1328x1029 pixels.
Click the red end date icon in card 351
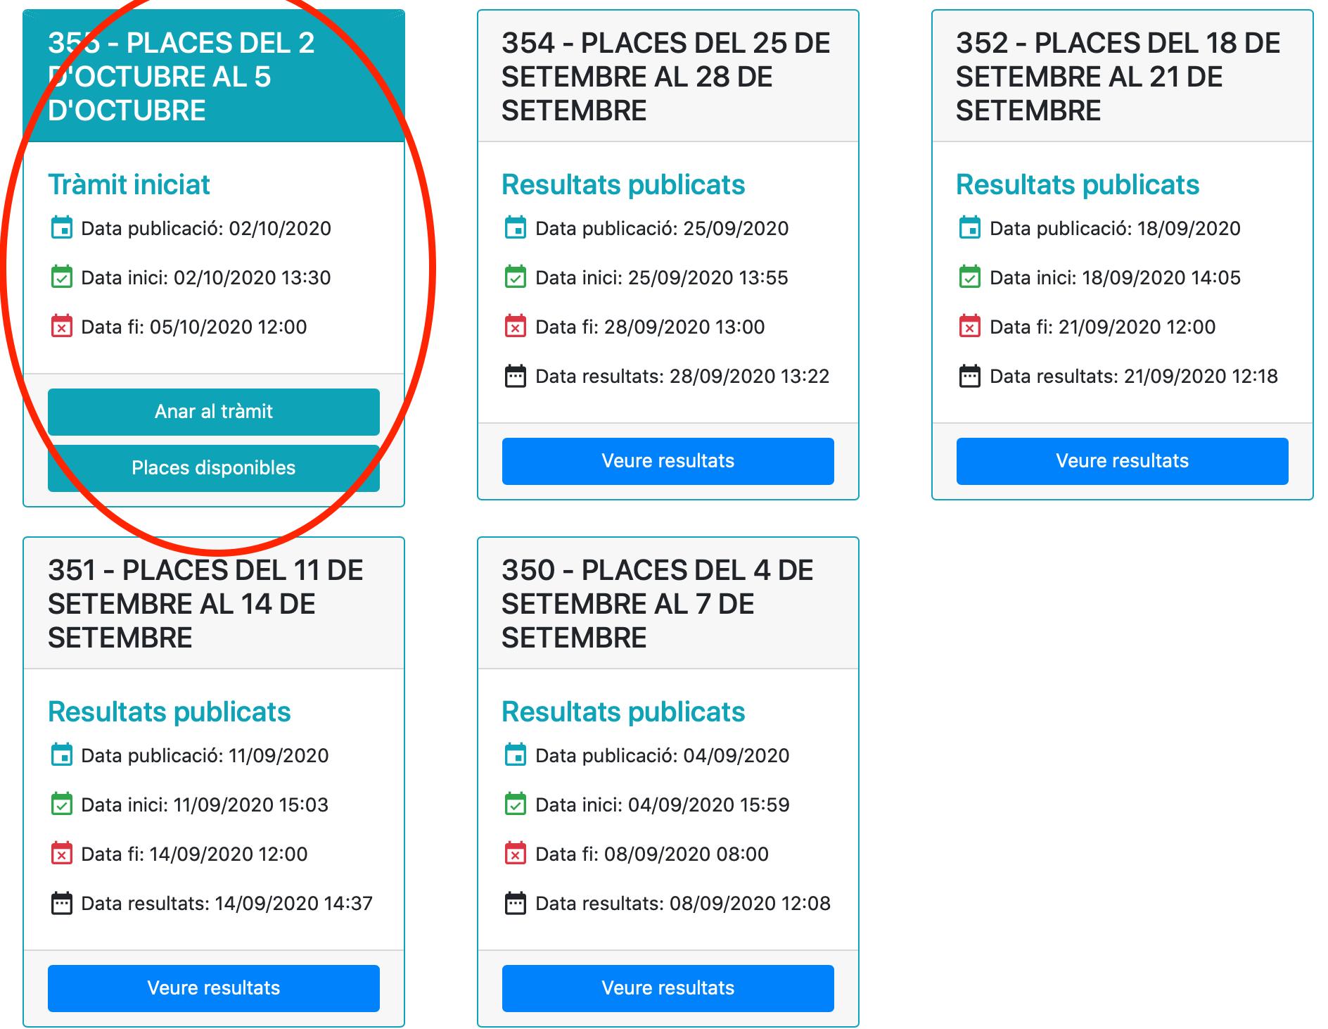[62, 854]
